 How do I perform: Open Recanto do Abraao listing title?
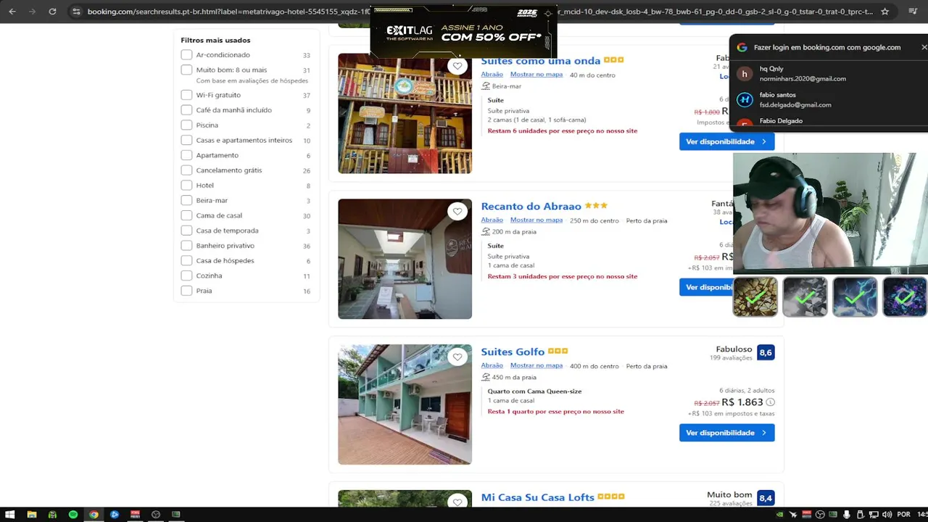point(531,206)
